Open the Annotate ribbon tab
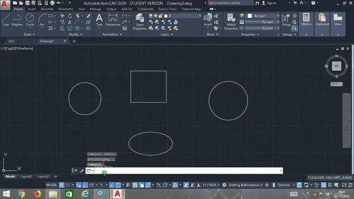 [x=46, y=9]
